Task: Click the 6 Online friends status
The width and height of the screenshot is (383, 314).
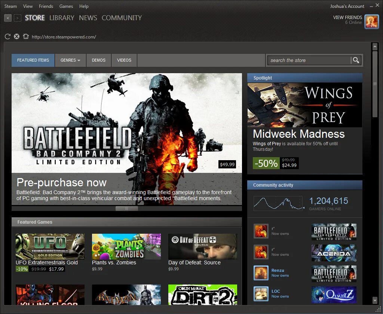Action: click(x=353, y=22)
